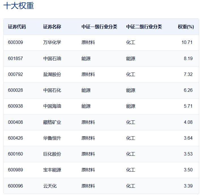Click 原材料 in the 云天化 row
Image resolution: width=204 pixels, height=196 pixels.
pos(88,186)
